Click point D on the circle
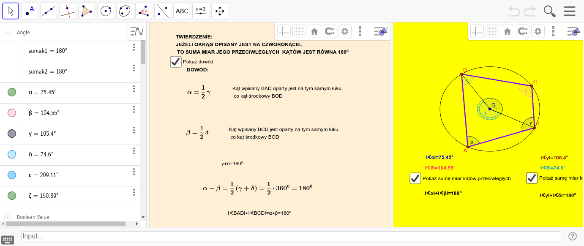The width and height of the screenshot is (584, 246). [461, 74]
